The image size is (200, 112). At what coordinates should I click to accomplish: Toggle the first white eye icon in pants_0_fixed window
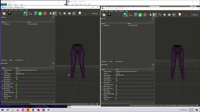(165, 15)
